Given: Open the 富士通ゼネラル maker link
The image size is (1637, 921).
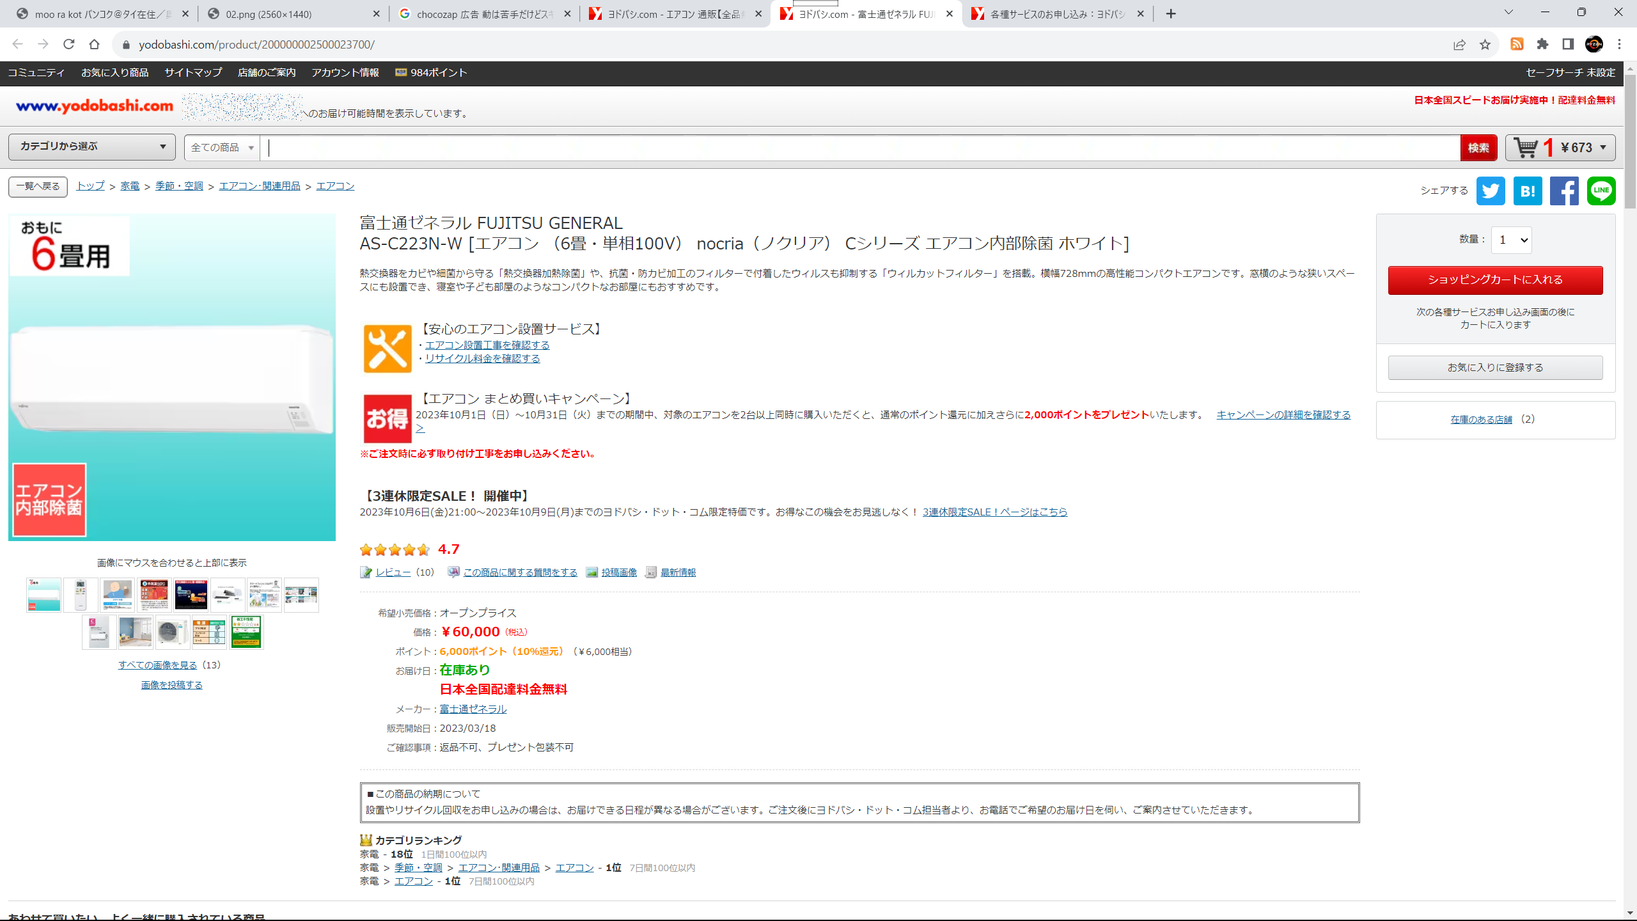Looking at the screenshot, I should click(x=473, y=709).
